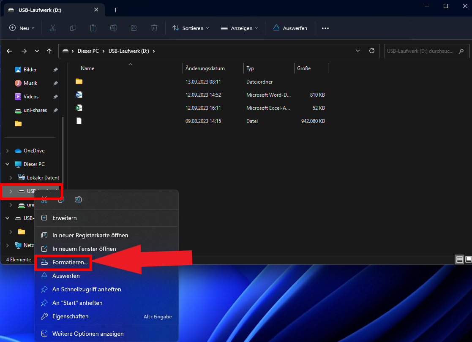Choose An Schnellzugriff anheften

point(106,289)
